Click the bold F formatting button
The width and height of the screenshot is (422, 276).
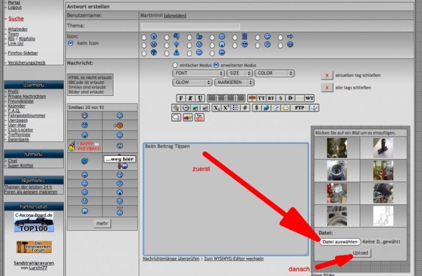(181, 98)
